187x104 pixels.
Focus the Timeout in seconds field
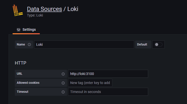[x=108, y=92]
